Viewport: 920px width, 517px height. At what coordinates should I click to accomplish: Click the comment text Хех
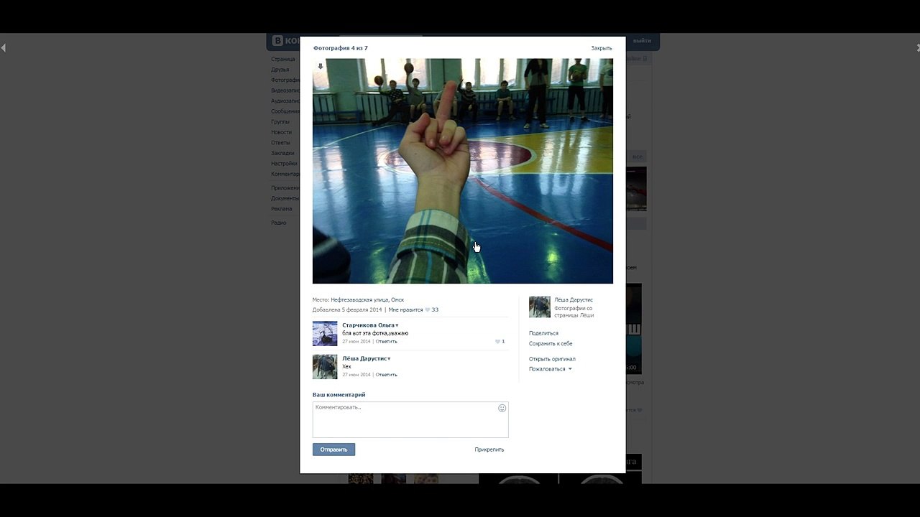(x=346, y=366)
